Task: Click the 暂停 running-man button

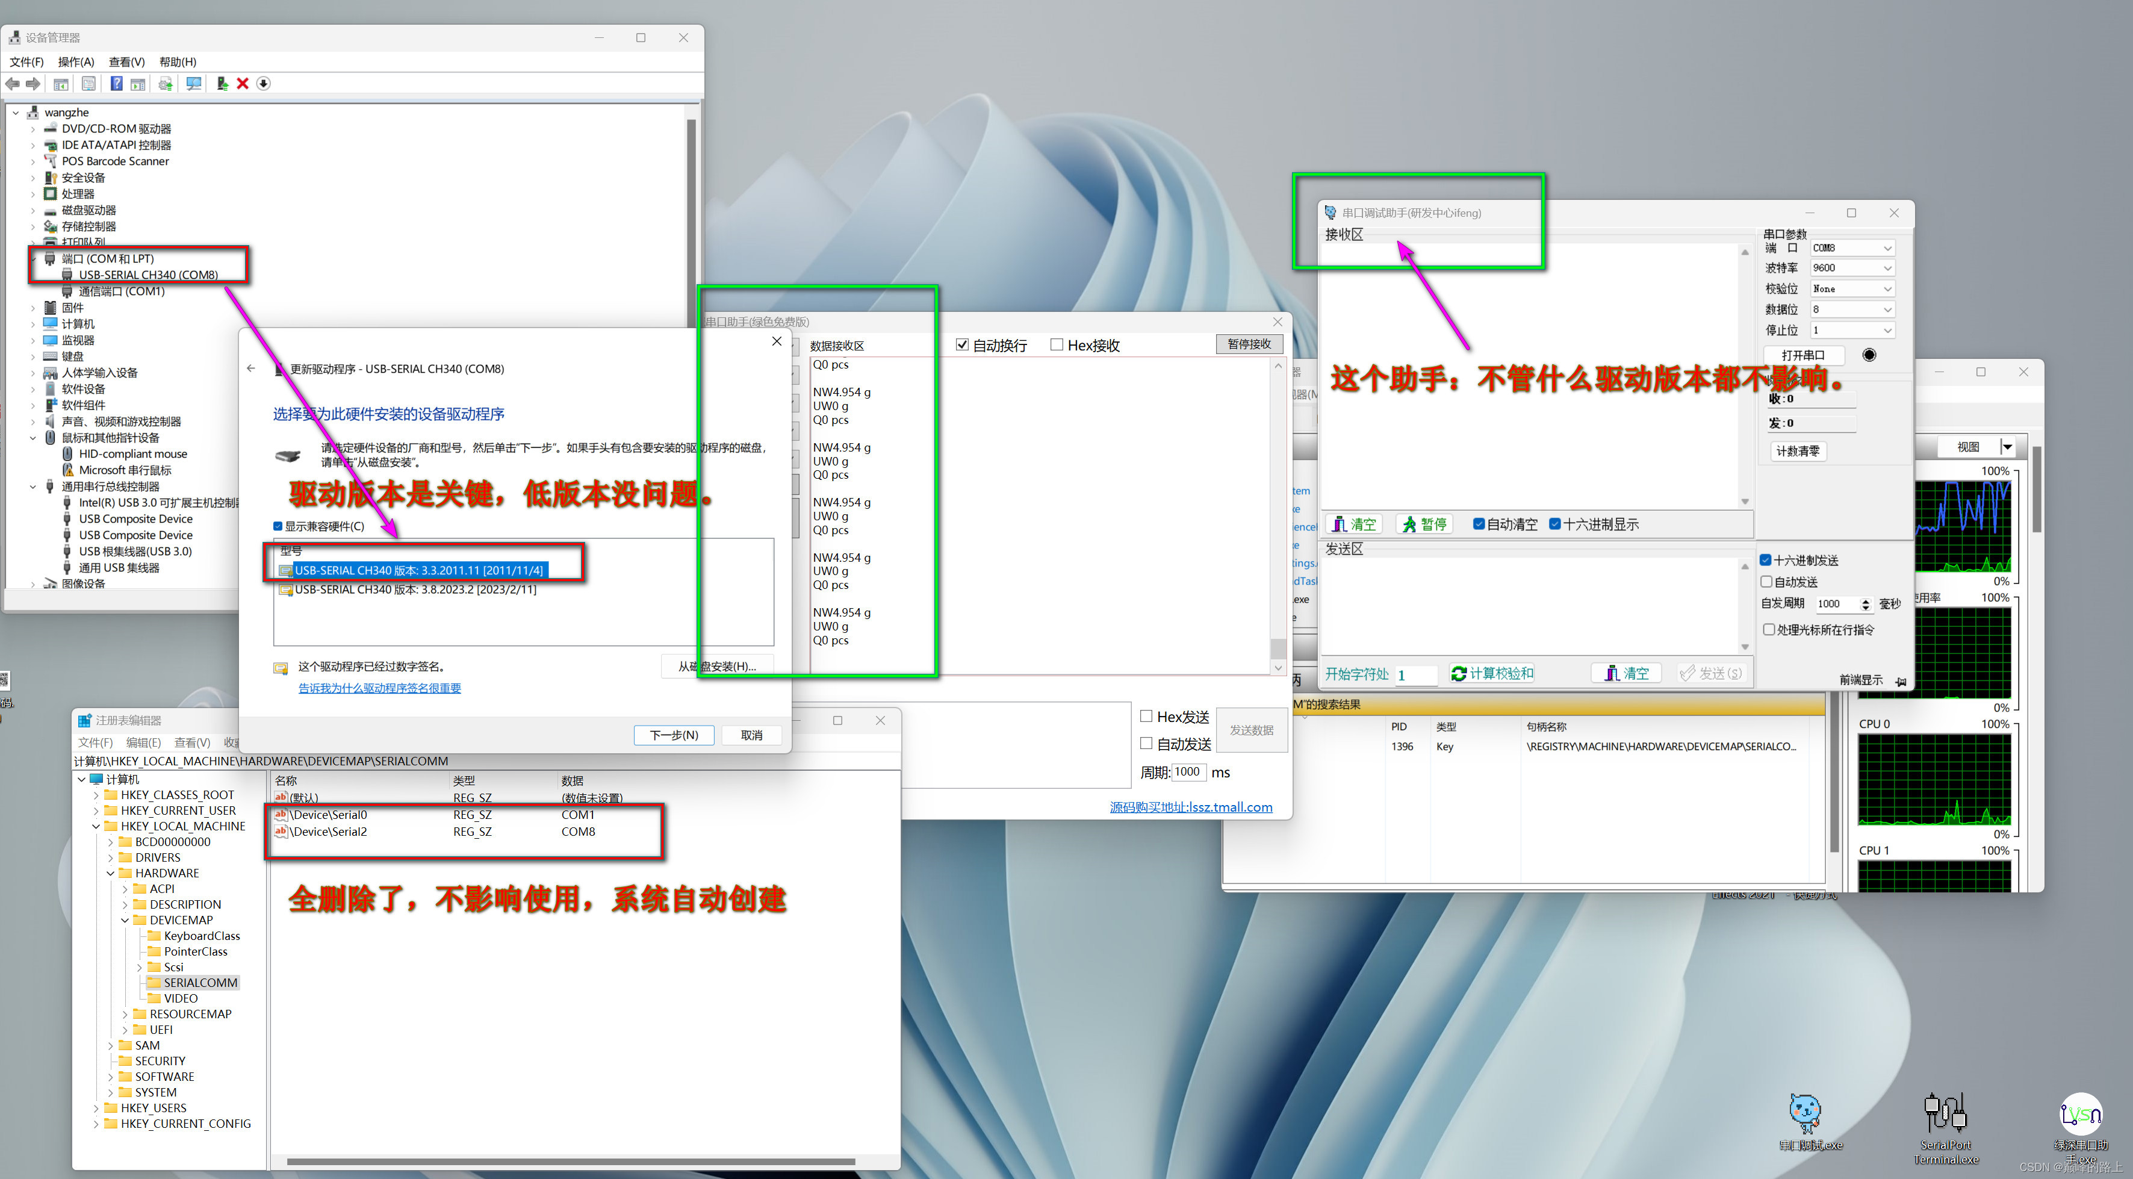Action: (x=1424, y=524)
